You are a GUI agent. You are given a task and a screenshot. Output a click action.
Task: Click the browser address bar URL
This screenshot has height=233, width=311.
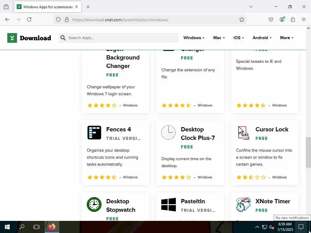tap(120, 20)
